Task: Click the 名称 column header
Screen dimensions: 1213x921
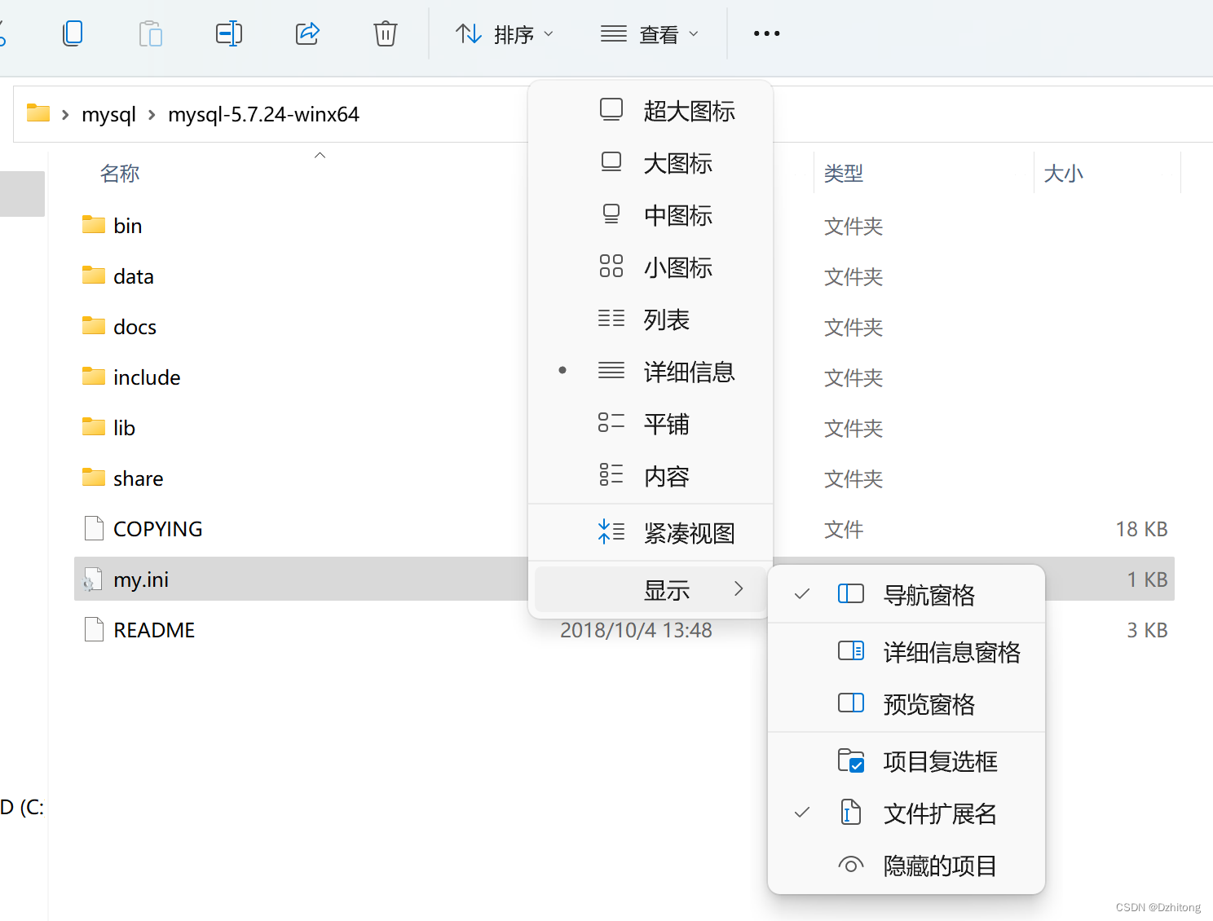Action: click(x=119, y=173)
